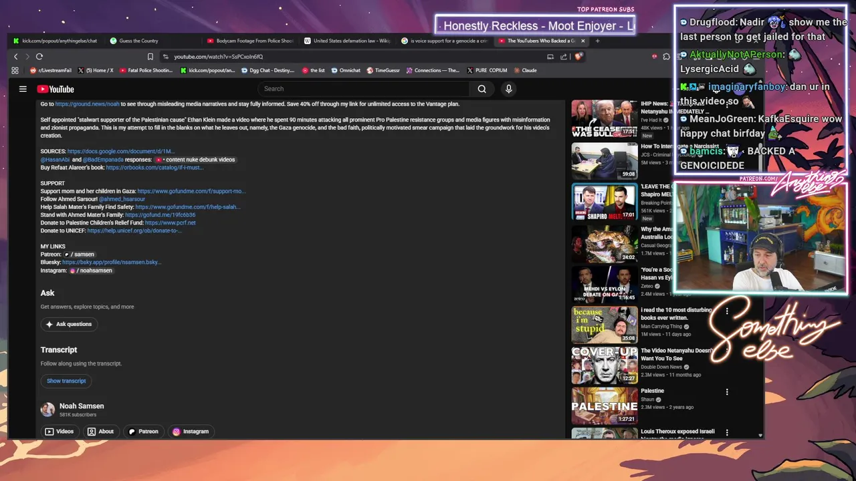Click Show transcript button

point(66,381)
